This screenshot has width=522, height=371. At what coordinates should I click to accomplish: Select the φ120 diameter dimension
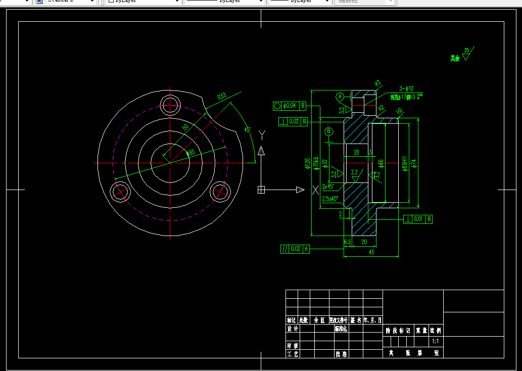307,164
